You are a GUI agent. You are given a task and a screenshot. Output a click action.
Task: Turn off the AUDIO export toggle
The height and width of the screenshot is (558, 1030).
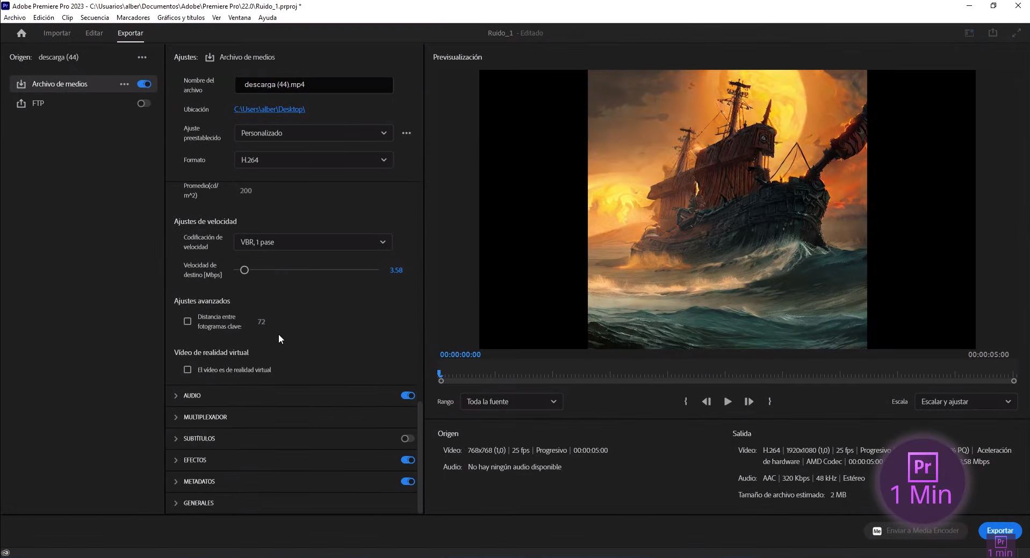click(x=408, y=395)
